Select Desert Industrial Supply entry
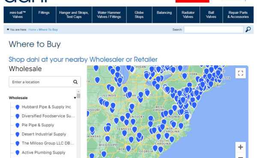Image resolution: width=257 pixels, height=158 pixels. pos(44,134)
